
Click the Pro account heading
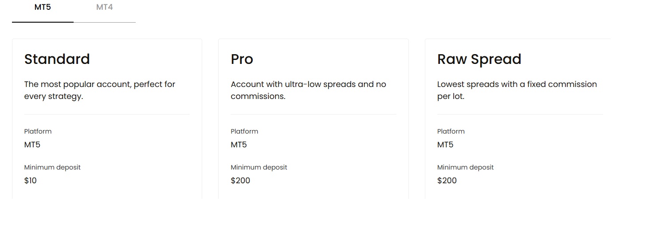coord(242,59)
